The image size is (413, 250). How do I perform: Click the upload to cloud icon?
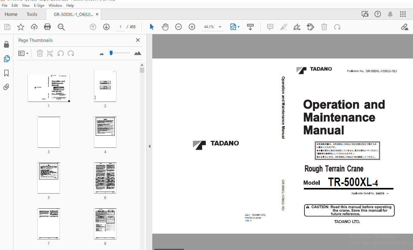coord(34,27)
